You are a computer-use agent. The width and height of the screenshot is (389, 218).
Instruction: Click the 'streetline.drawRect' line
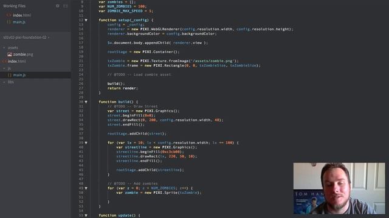pyautogui.click(x=156, y=156)
